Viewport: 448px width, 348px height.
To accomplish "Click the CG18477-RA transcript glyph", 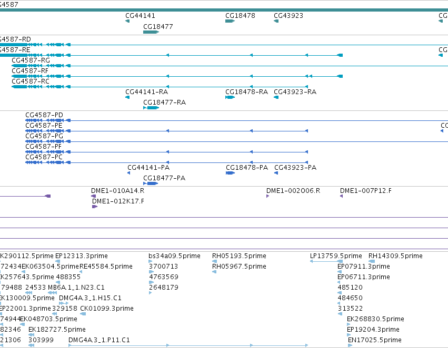I will click(151, 108).
